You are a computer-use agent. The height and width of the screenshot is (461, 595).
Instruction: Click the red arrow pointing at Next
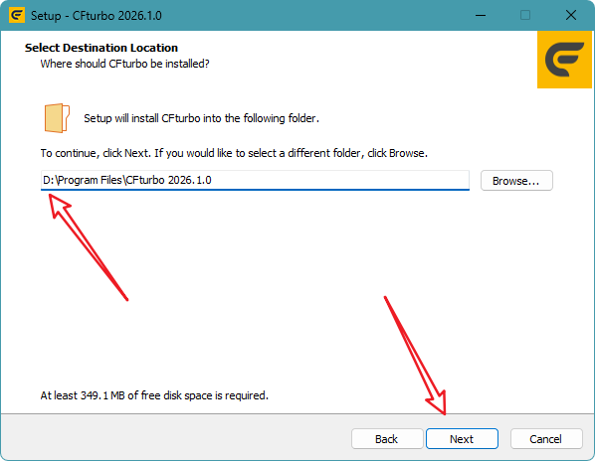tap(415, 356)
